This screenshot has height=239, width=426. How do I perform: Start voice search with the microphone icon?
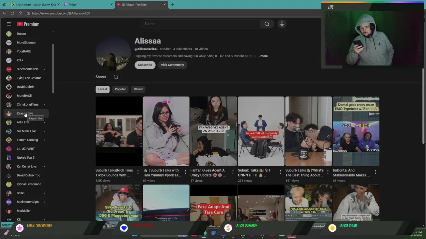tap(282, 24)
